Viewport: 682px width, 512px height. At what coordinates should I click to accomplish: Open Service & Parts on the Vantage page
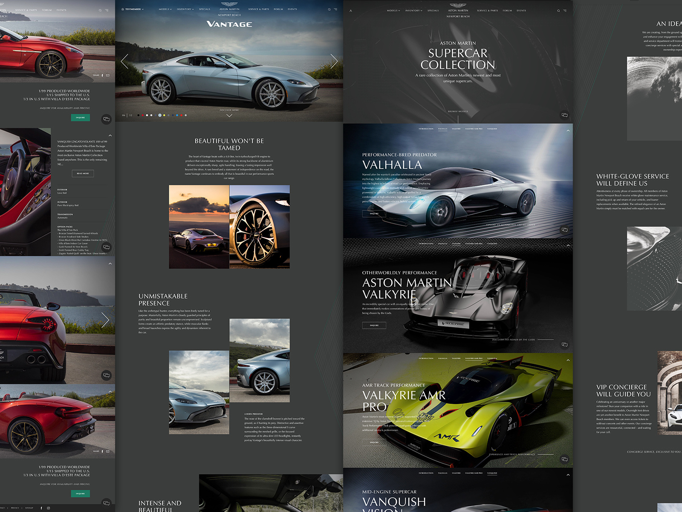coord(259,9)
